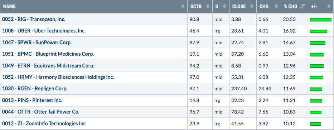Sort table by NAME column sort icon

[x=183, y=6]
